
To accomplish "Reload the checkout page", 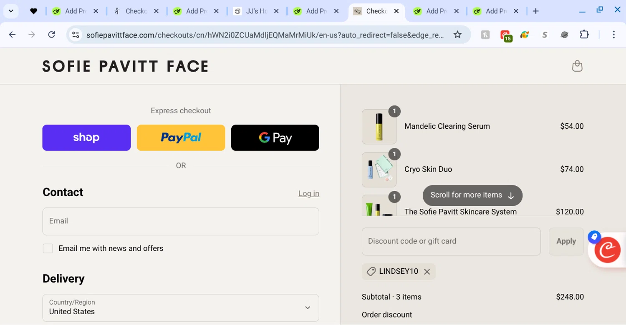I will [x=51, y=35].
